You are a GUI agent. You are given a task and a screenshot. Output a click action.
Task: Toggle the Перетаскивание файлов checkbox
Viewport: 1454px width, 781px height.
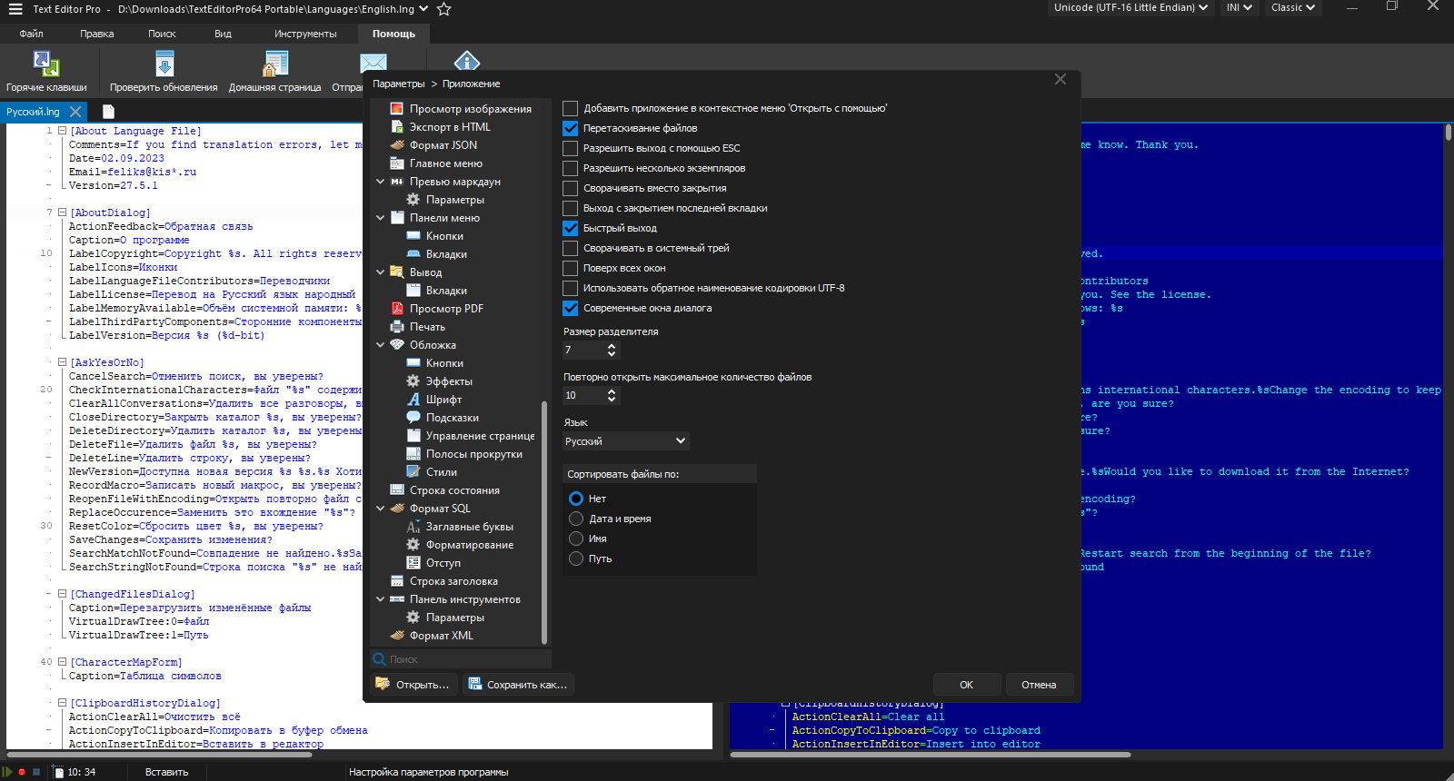(571, 128)
